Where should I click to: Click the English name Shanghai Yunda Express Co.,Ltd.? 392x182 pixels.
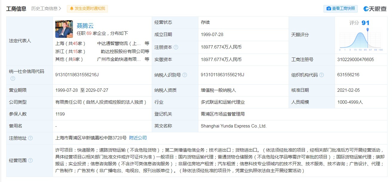pos(234,126)
